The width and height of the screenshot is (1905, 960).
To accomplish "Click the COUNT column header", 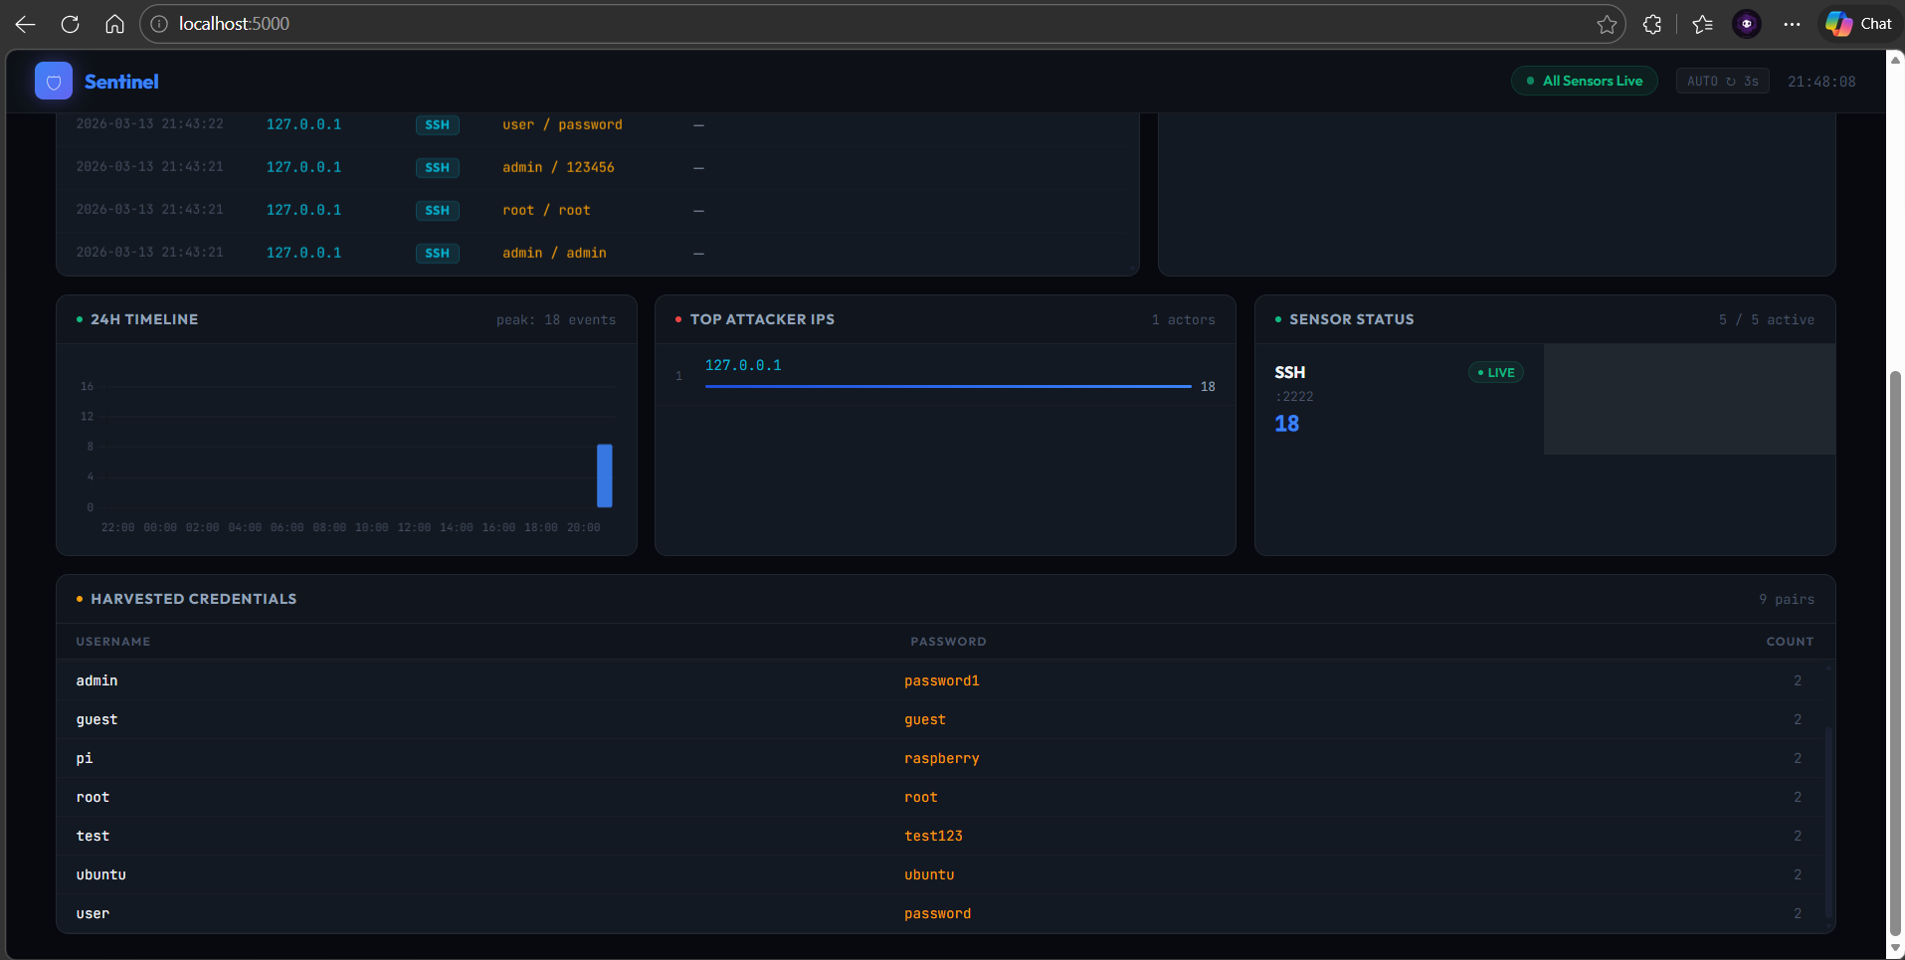I will point(1789,642).
